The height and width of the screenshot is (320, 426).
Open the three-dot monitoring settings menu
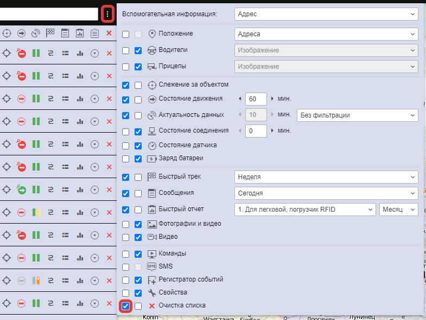(107, 14)
